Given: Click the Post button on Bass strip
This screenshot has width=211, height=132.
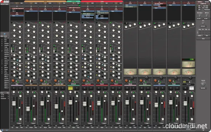Looking at the screenshot, I should (x=21, y=127).
